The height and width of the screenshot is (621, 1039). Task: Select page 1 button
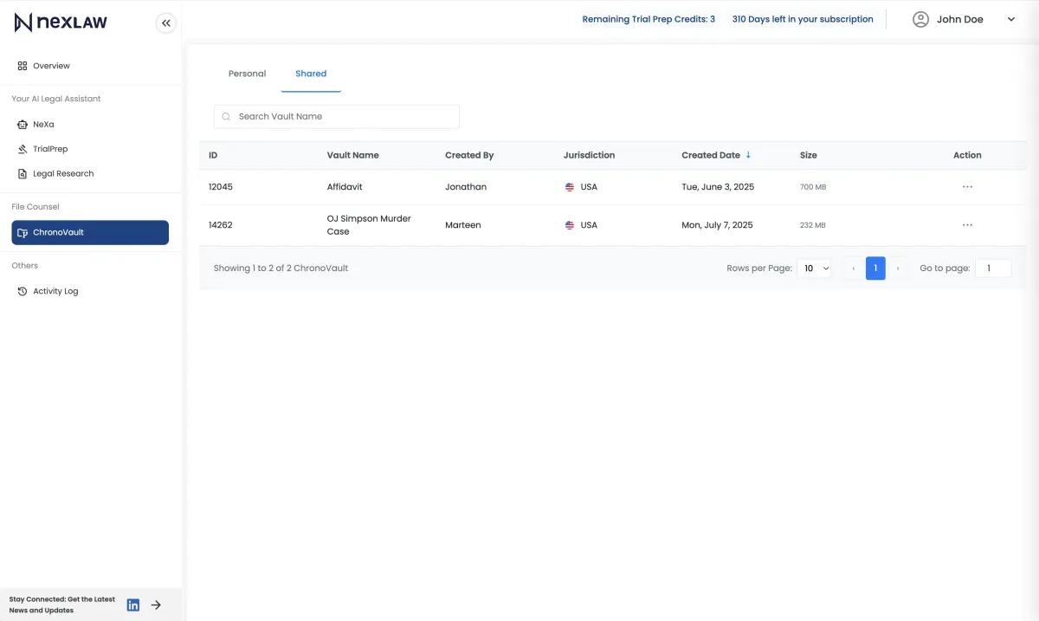(875, 268)
